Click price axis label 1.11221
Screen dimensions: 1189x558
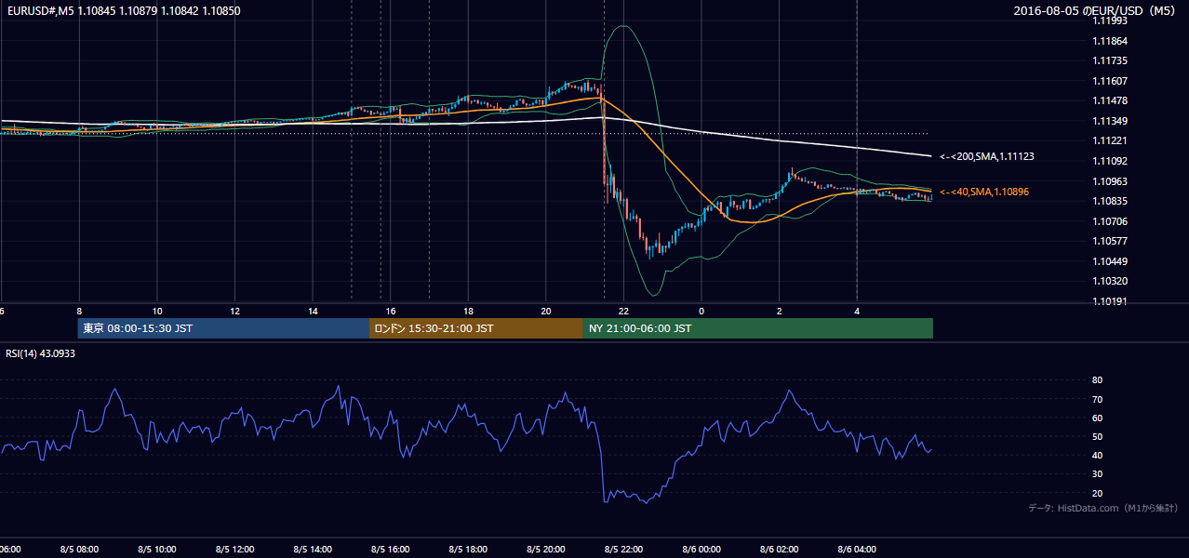(1111, 141)
